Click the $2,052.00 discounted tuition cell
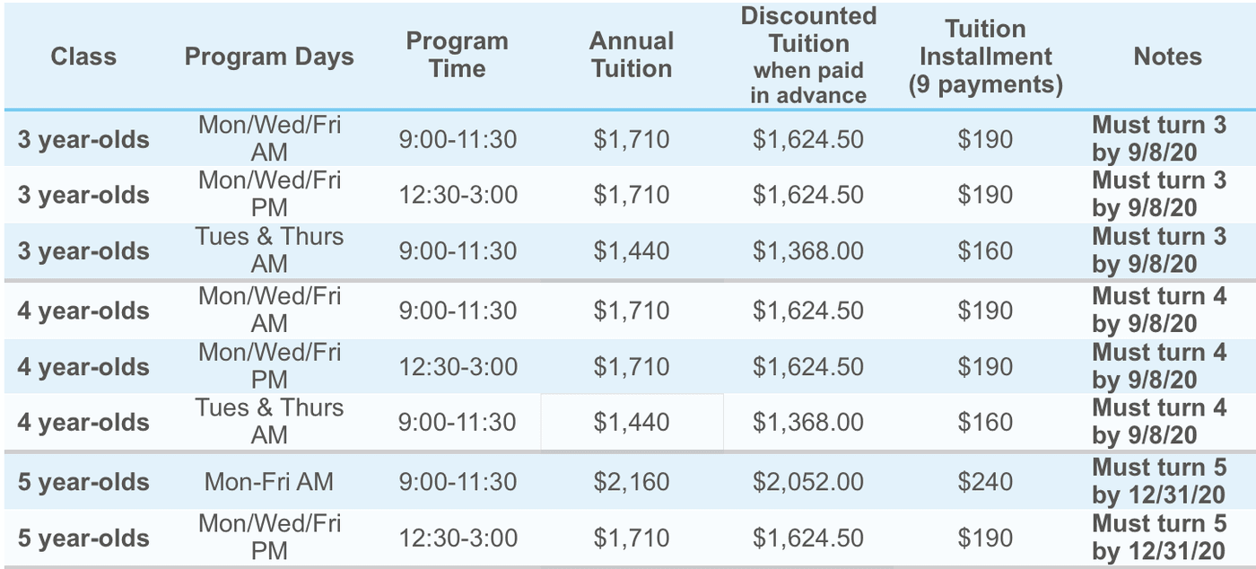This screenshot has width=1256, height=569. tap(808, 482)
